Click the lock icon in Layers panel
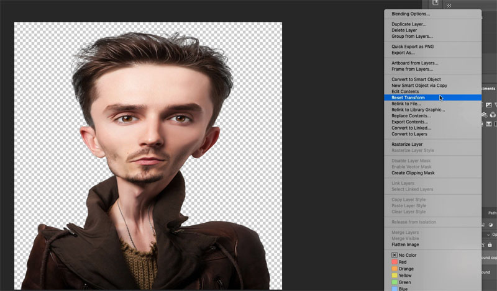The height and width of the screenshot is (291, 497). (x=490, y=245)
